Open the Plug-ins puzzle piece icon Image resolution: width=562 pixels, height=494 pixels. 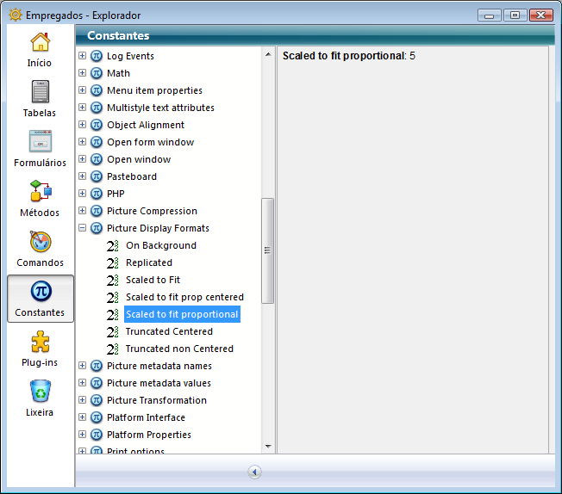coord(40,343)
